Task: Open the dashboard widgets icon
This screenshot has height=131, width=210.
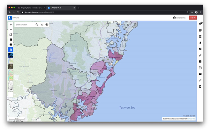Action: 200,49
